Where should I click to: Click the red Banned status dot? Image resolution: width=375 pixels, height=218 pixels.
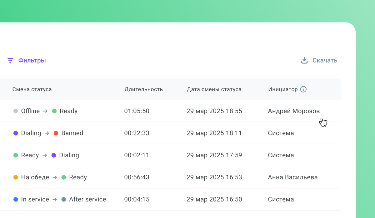[x=56, y=133]
